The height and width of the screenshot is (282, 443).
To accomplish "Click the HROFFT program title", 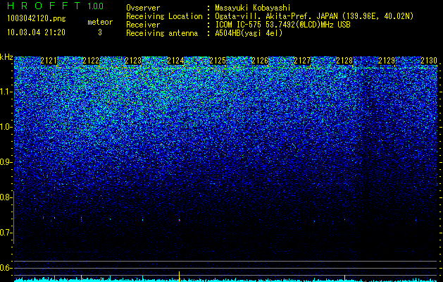I will [45, 6].
